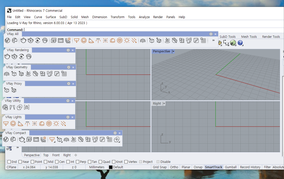Screen dimensions: 284x179
Task: Click clipper icon in VRay Geometry toolbar
Action: (35, 74)
